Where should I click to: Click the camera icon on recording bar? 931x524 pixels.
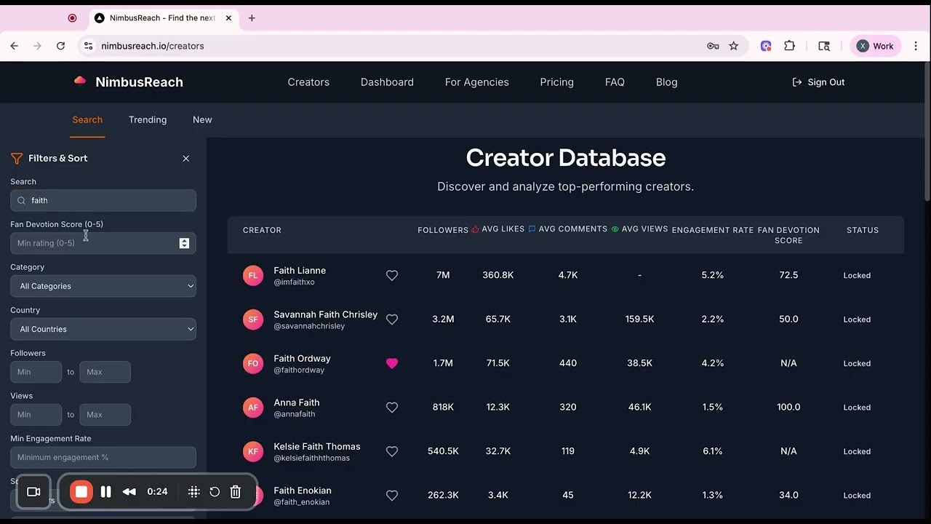point(33,492)
